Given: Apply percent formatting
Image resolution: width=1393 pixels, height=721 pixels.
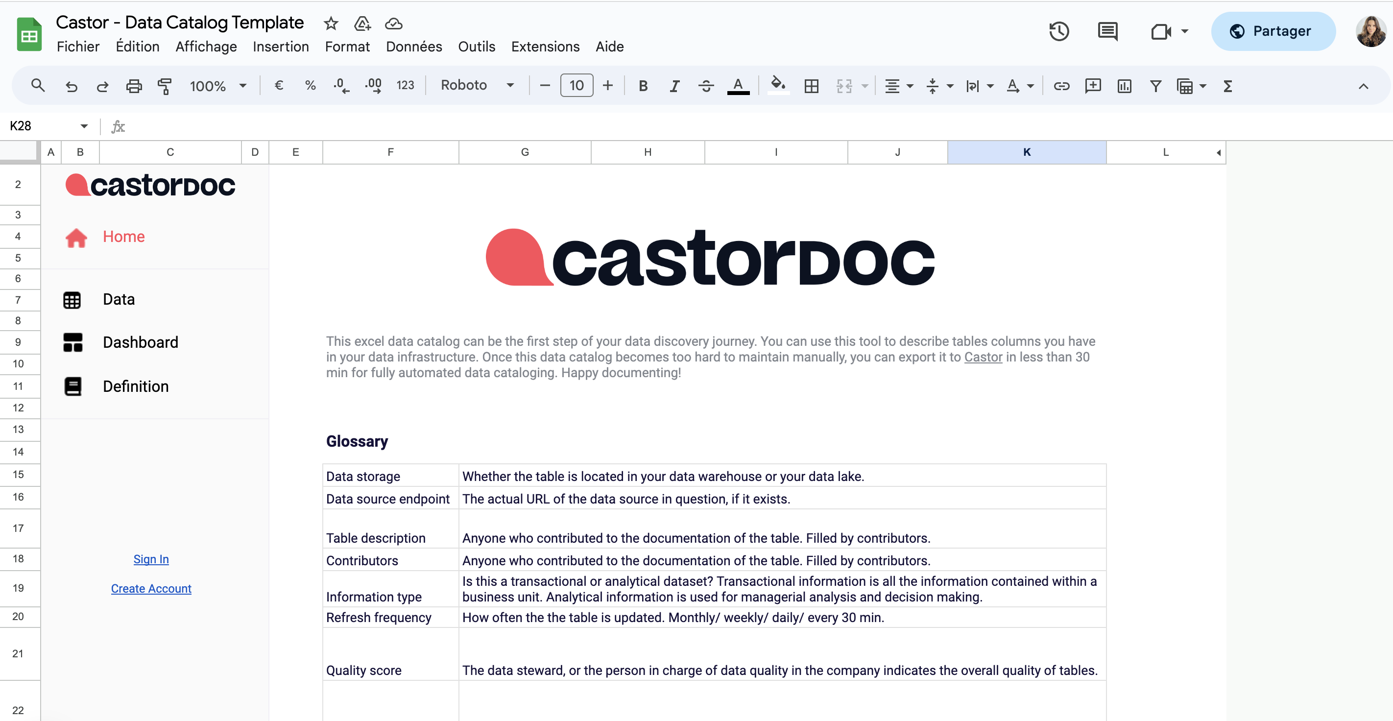Looking at the screenshot, I should click(311, 85).
